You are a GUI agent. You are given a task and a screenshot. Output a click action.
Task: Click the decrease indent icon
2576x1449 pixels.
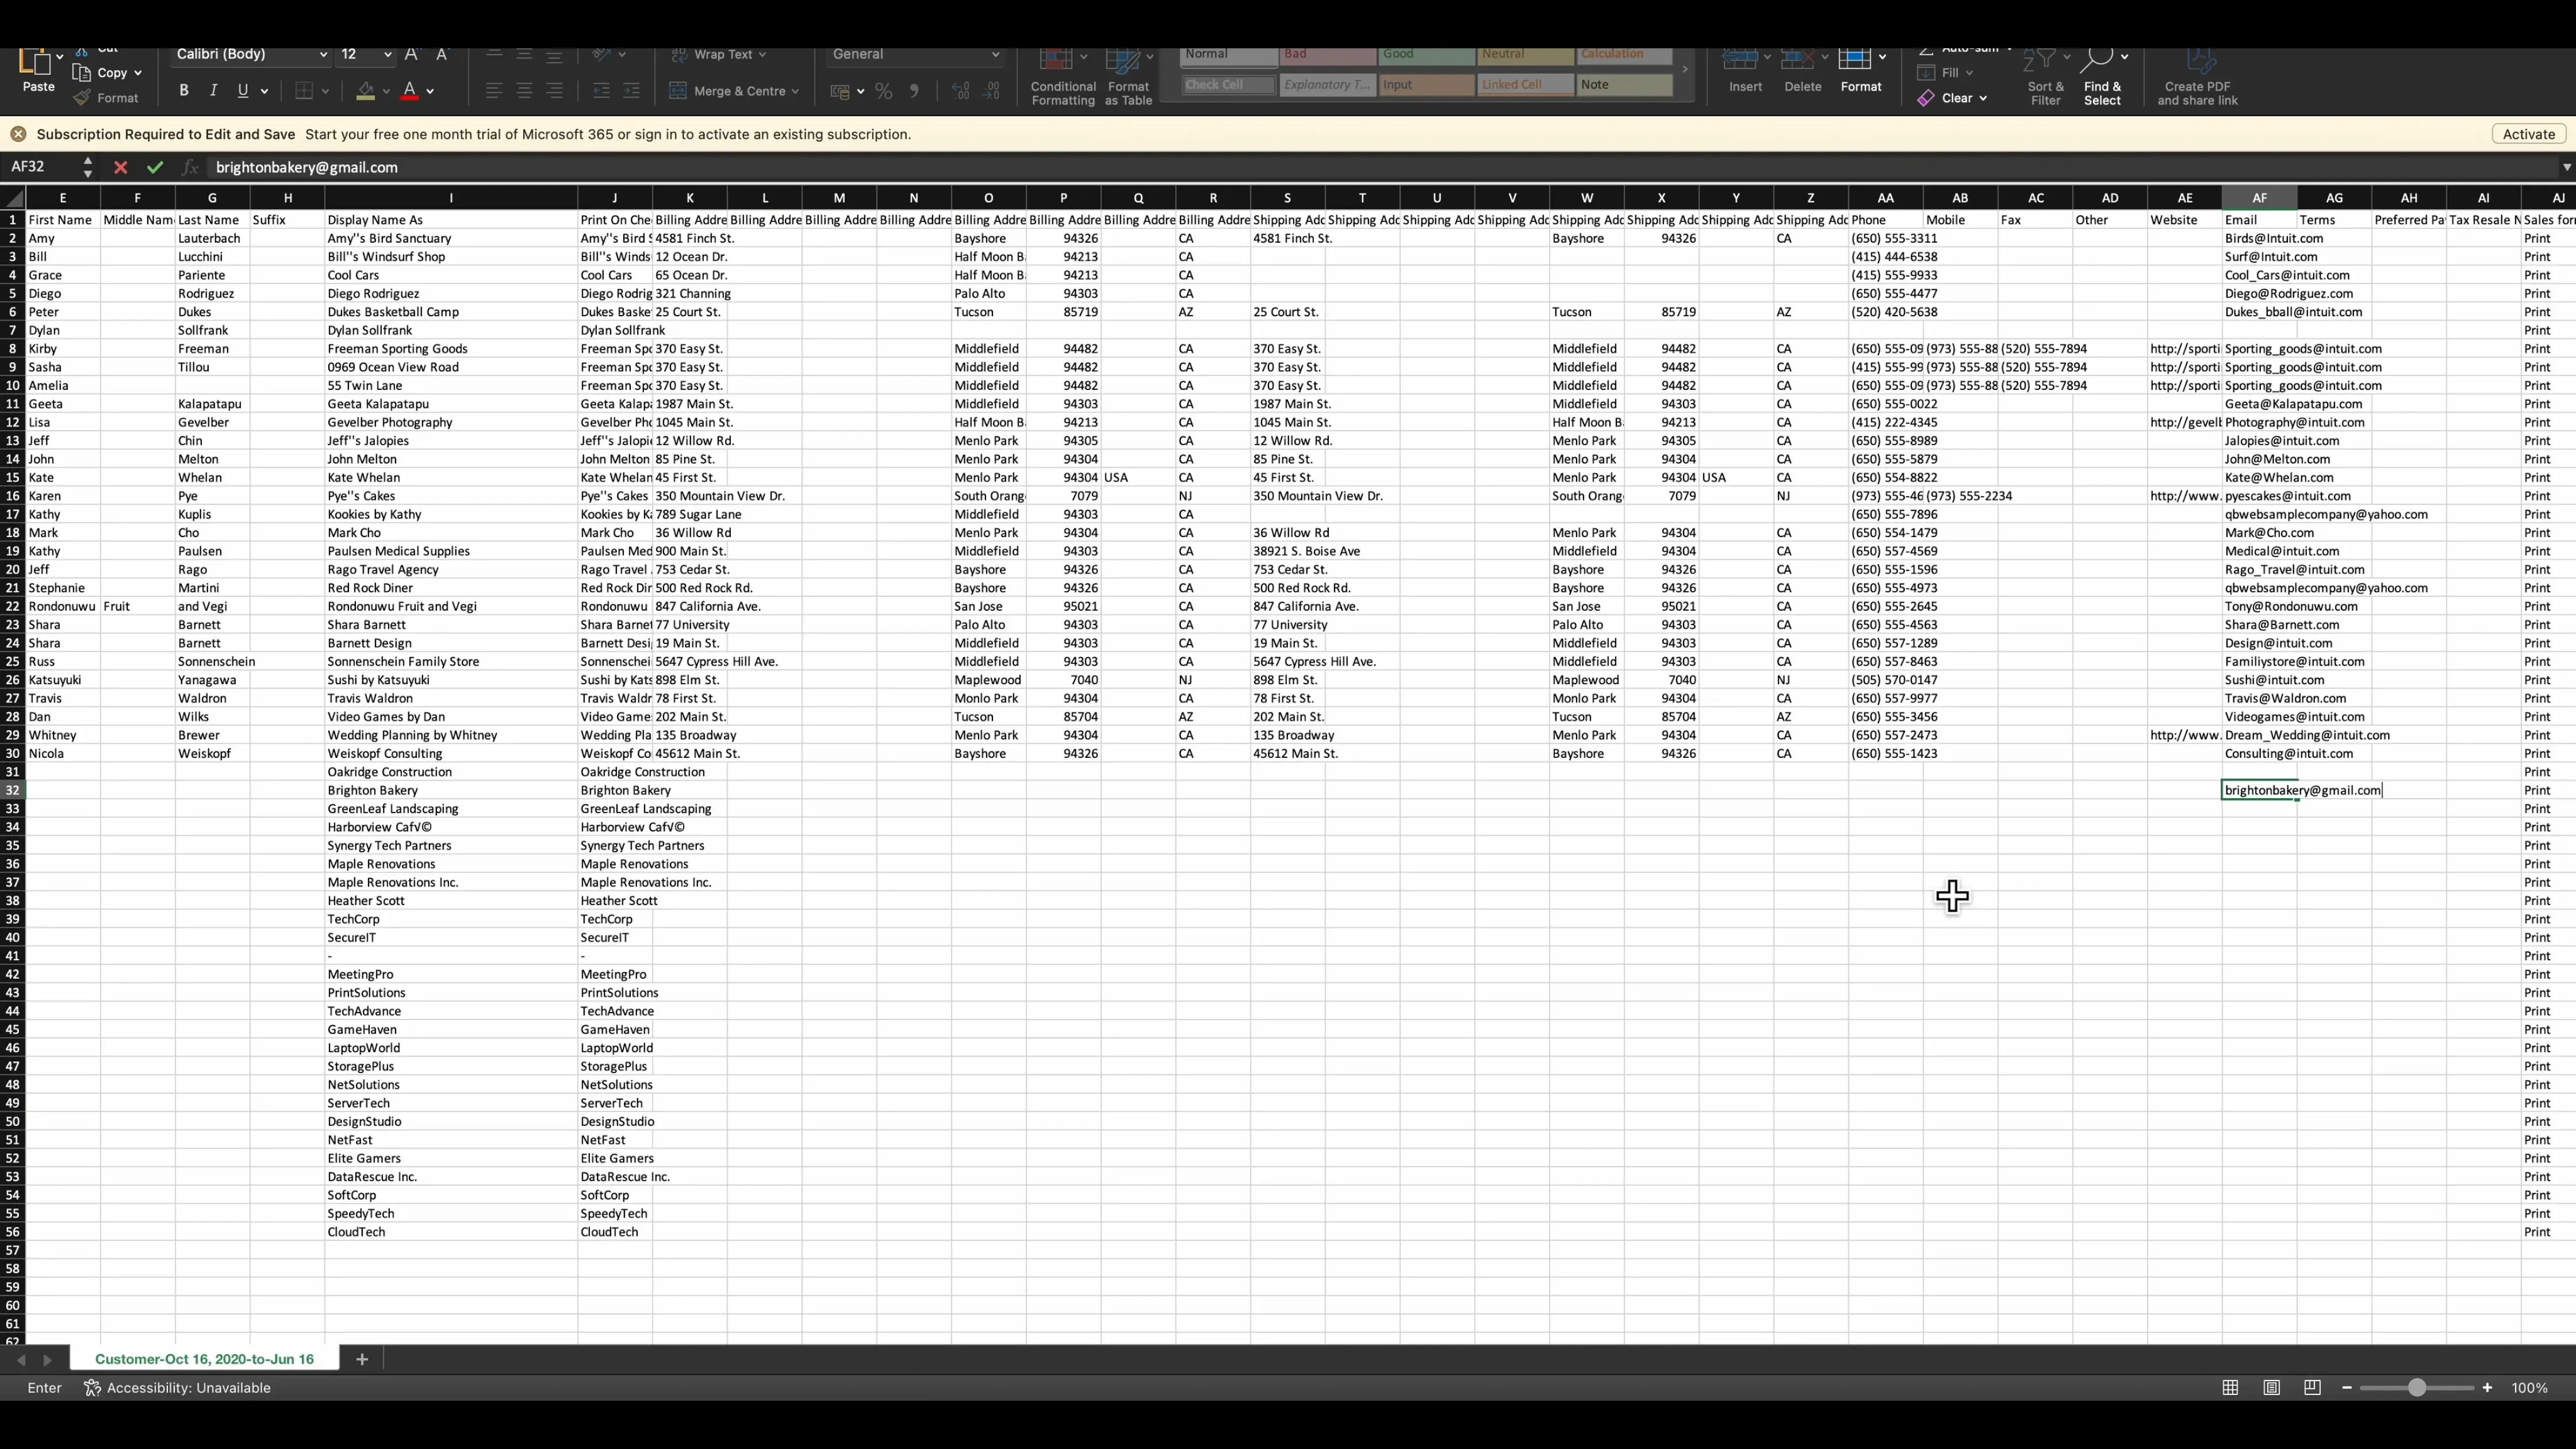pos(601,91)
